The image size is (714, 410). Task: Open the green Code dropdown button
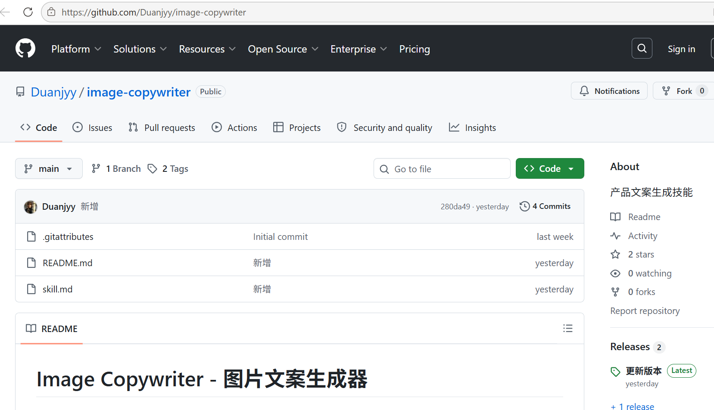point(550,168)
